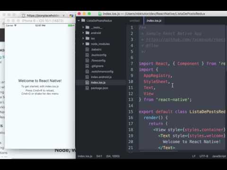Viewport: 227px width, 170px height.
Task: Open .flowconfig in the tree view
Action: point(98,60)
